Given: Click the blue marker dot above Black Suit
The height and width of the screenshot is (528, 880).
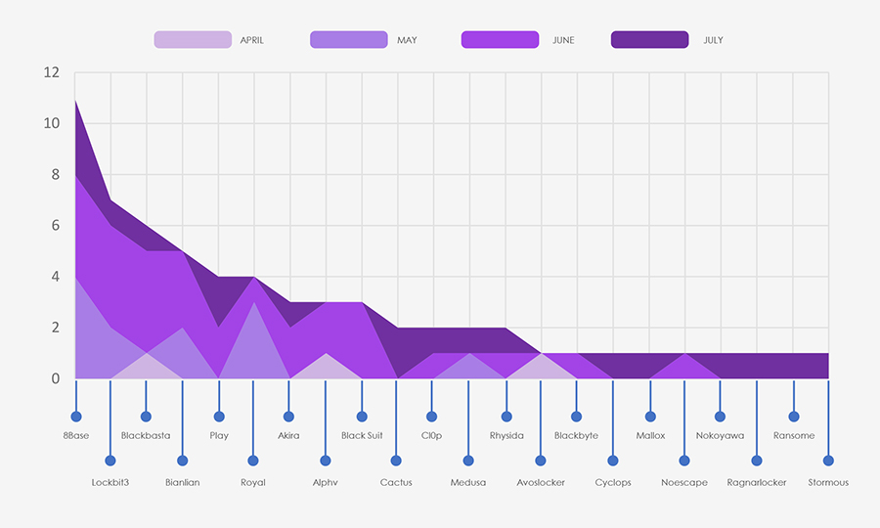Looking at the screenshot, I should click(x=362, y=417).
